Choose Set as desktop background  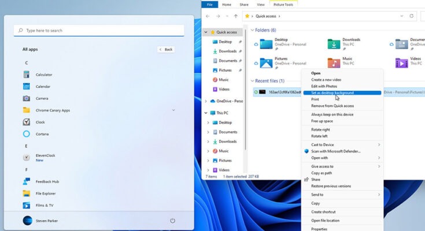pyautogui.click(x=342, y=92)
